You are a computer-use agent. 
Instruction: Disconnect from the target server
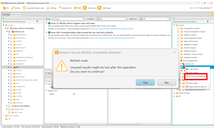tap(185, 22)
